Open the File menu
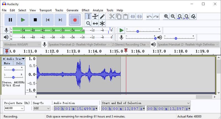 4,10
